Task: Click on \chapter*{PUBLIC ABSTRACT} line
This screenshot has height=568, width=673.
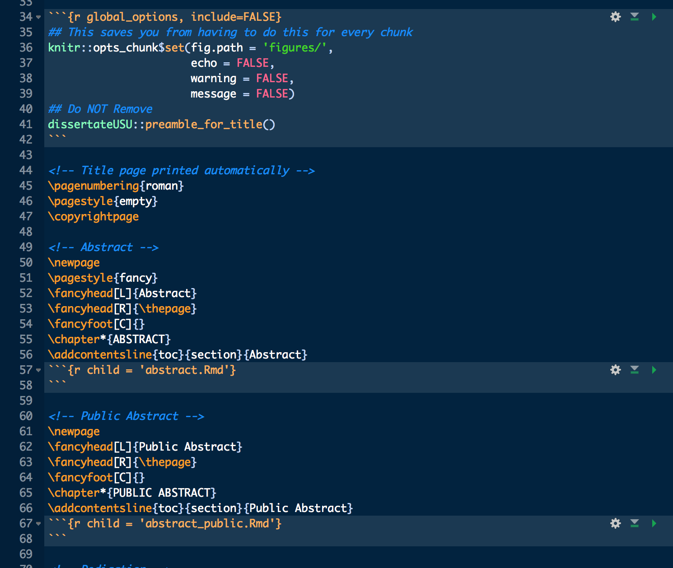Action: pos(132,493)
